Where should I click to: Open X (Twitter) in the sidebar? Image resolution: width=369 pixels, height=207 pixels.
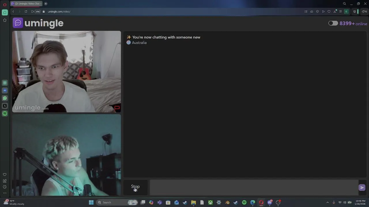5,106
